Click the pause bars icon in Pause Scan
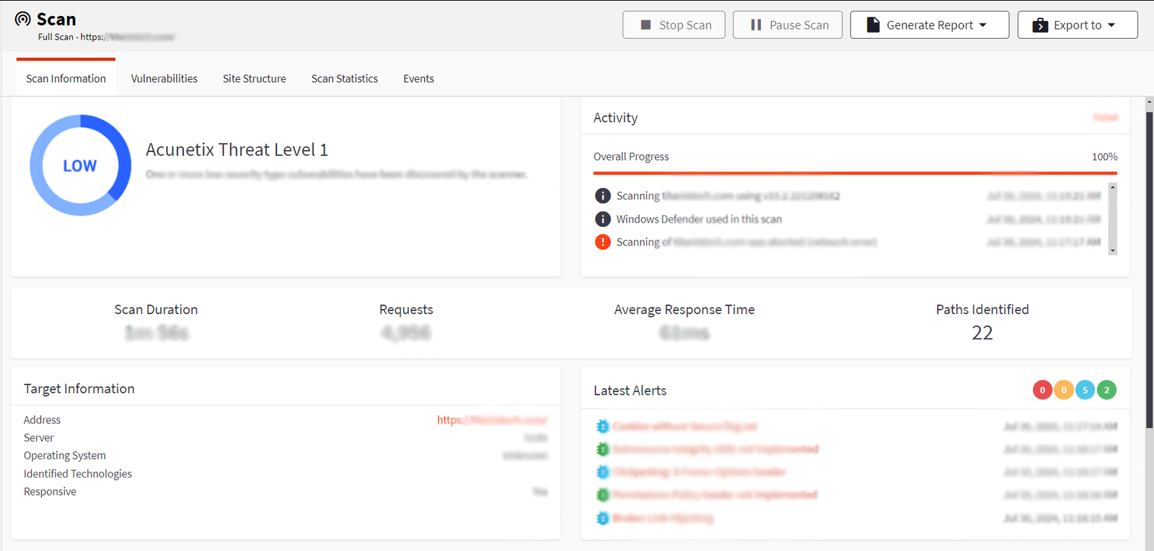Screen dimensions: 1154x551 pyautogui.click(x=756, y=25)
